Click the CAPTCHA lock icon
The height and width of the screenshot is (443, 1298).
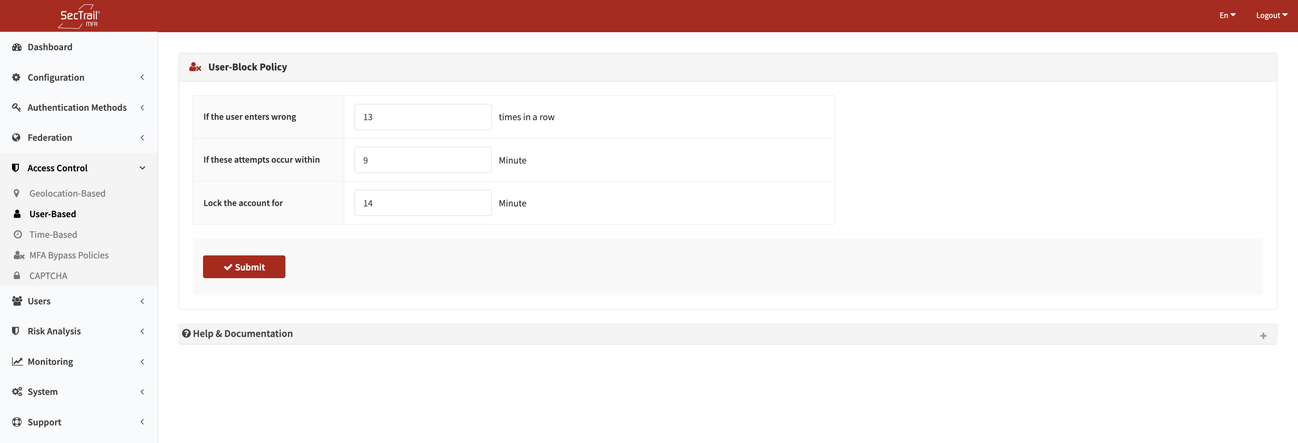tap(17, 276)
